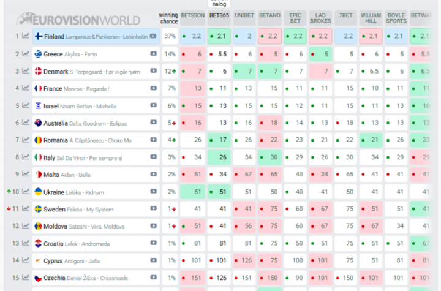Play the video for Australia's song Eclipse
Viewport: 441px width, 291px height.
pyautogui.click(x=153, y=123)
